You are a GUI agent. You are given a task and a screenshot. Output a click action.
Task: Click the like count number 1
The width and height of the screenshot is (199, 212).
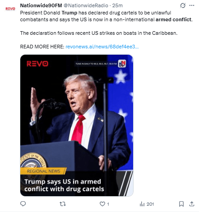(108, 204)
